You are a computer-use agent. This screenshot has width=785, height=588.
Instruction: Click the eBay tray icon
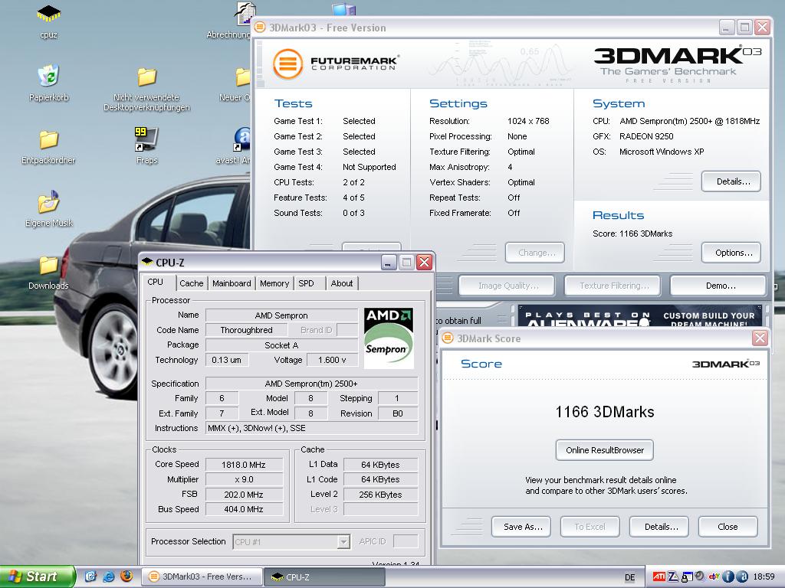[x=714, y=577]
